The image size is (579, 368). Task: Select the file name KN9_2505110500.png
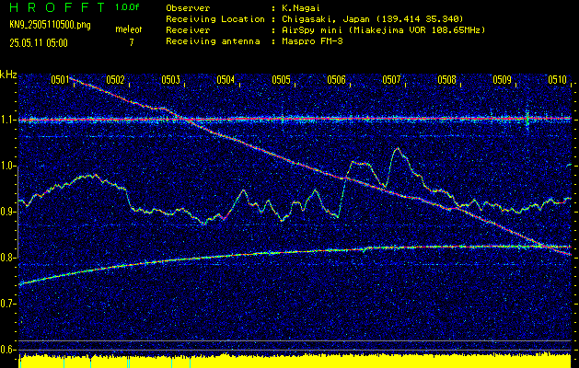(x=50, y=25)
